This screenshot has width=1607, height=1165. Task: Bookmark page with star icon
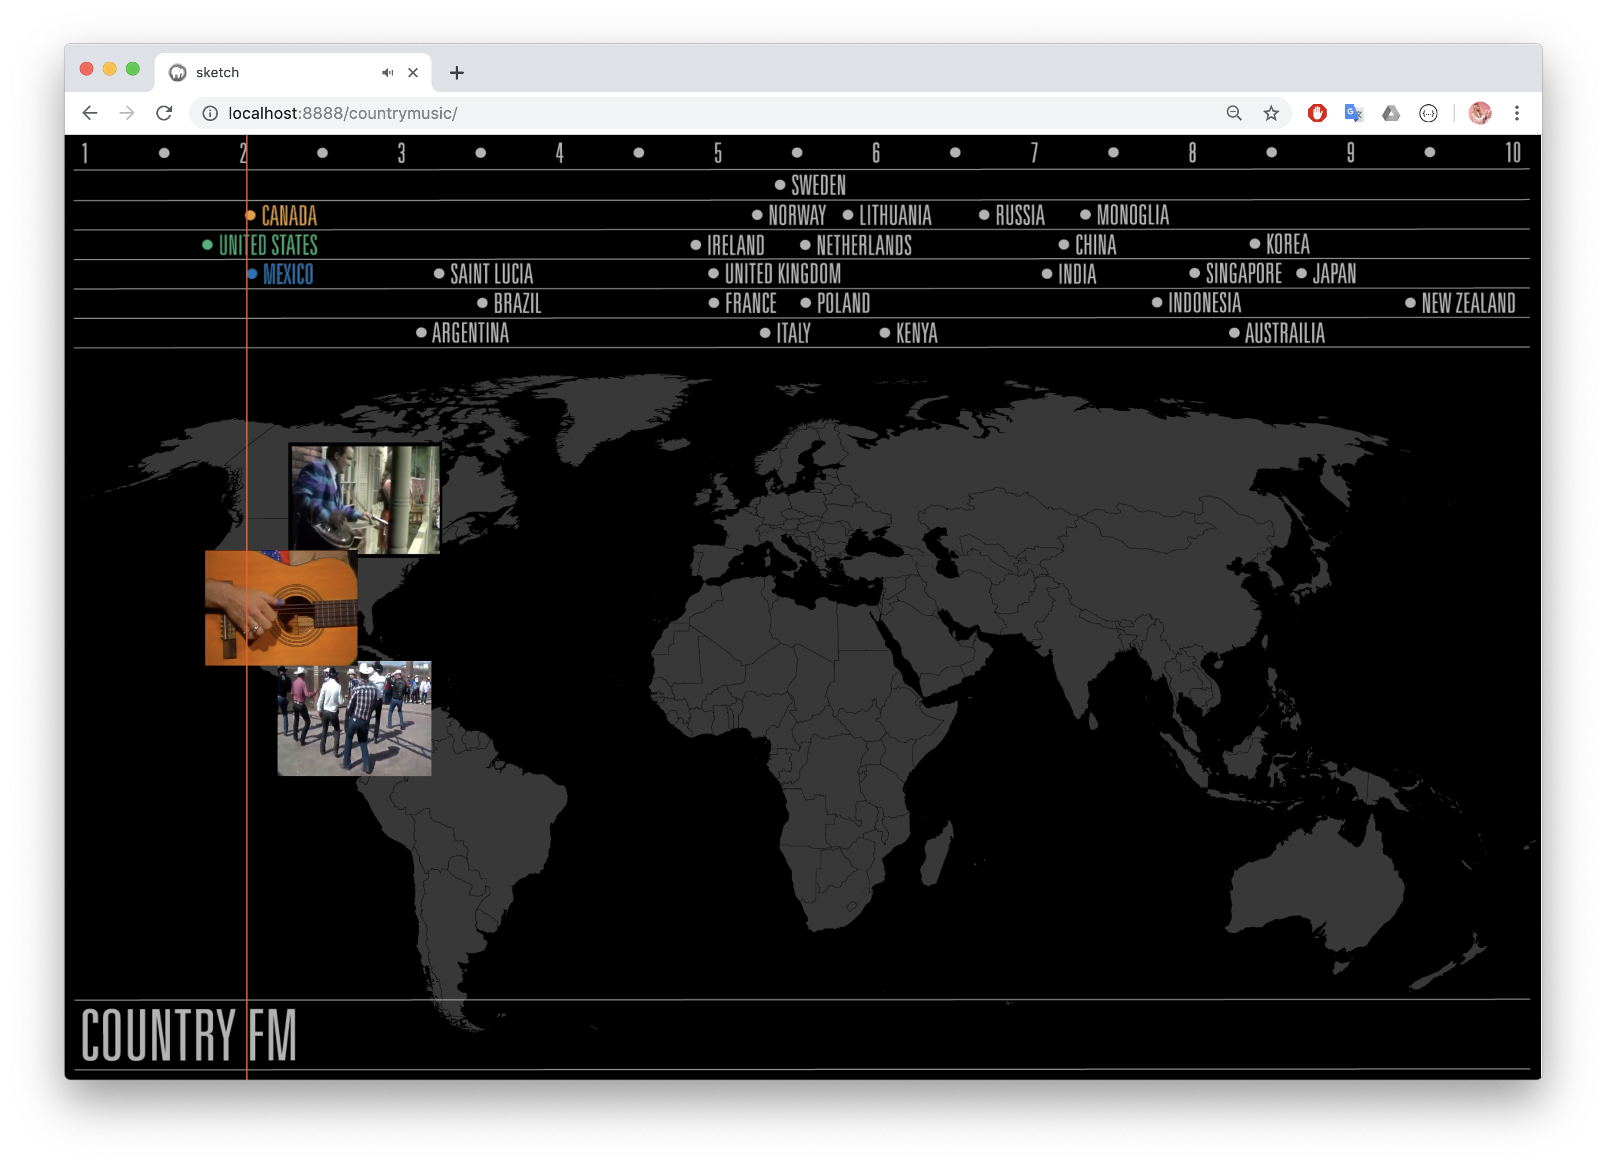(x=1271, y=114)
